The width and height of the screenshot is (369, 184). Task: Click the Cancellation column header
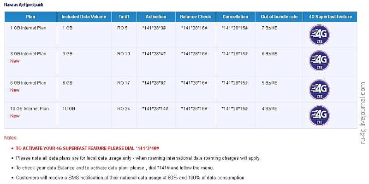236,17
